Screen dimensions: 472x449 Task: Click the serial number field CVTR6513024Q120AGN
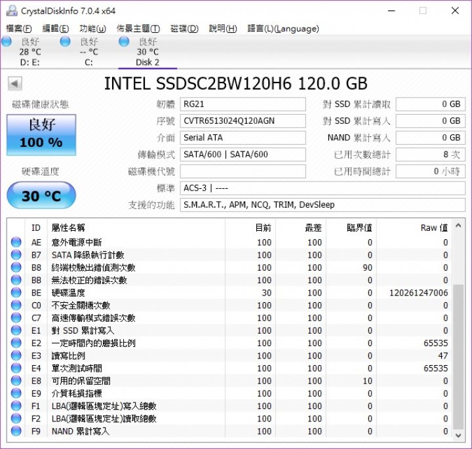[243, 121]
